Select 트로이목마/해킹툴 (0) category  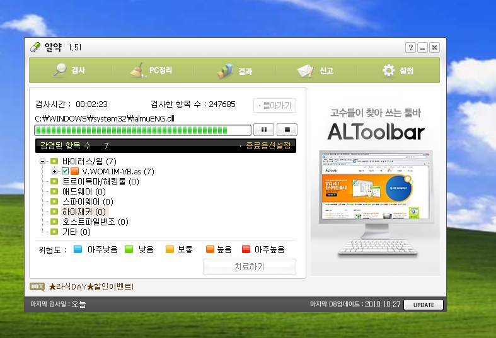pyautogui.click(x=101, y=182)
